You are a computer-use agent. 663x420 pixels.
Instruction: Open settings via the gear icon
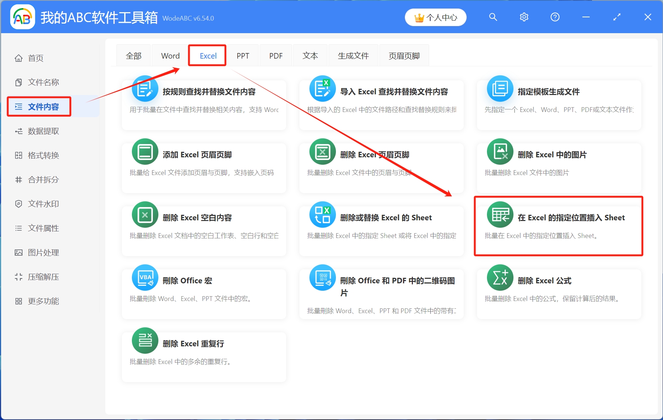(524, 17)
